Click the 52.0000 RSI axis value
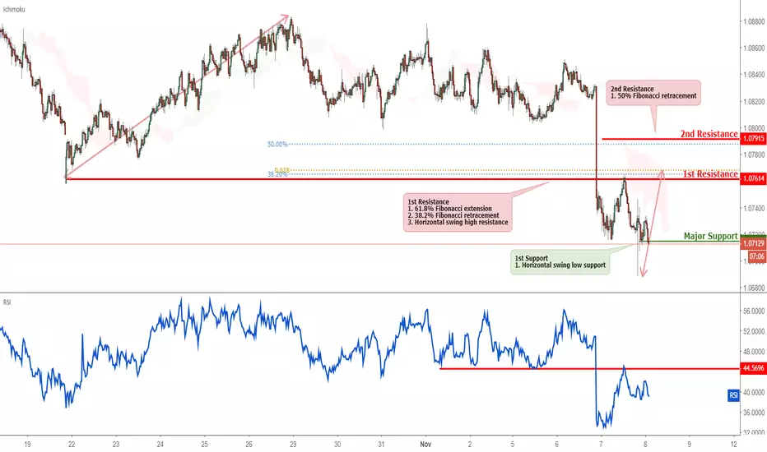The width and height of the screenshot is (767, 452). click(753, 331)
